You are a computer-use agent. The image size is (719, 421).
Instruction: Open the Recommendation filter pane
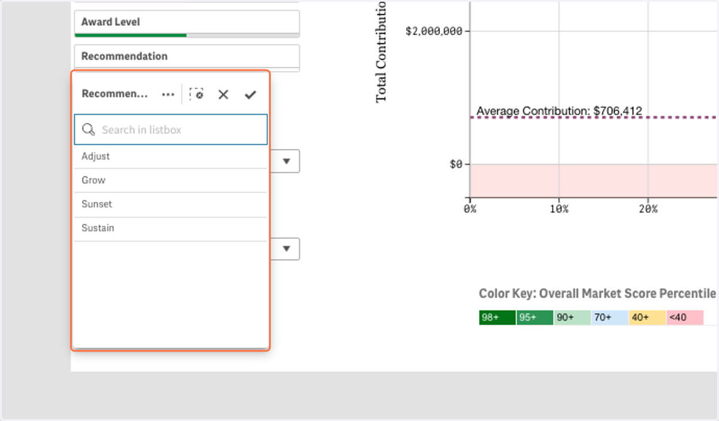tap(187, 57)
